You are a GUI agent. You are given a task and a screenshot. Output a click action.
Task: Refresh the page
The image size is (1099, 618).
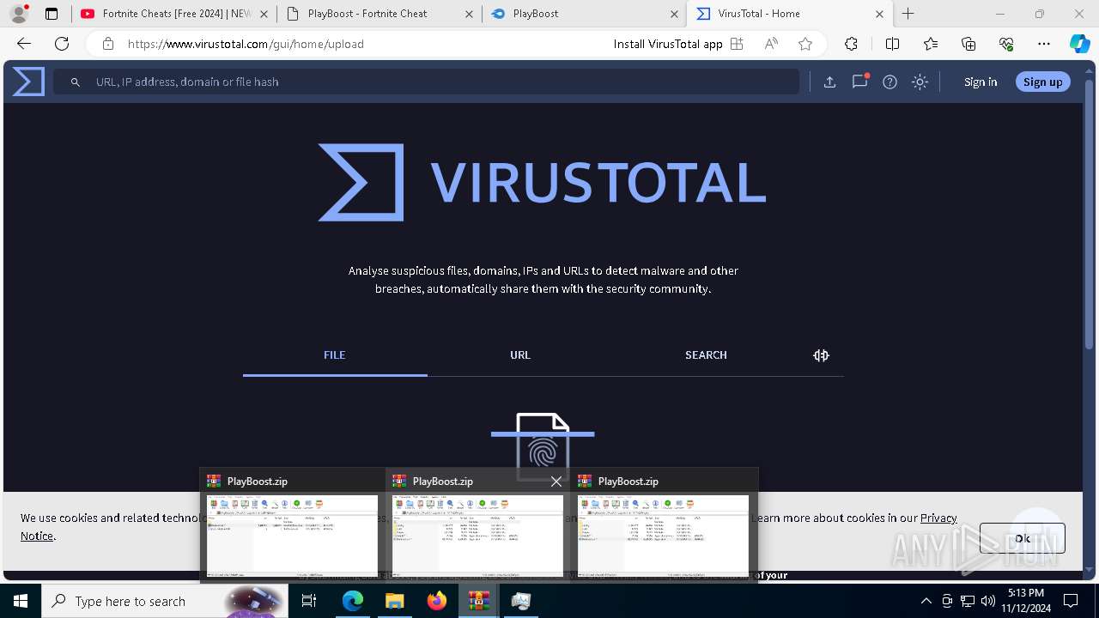pos(62,44)
